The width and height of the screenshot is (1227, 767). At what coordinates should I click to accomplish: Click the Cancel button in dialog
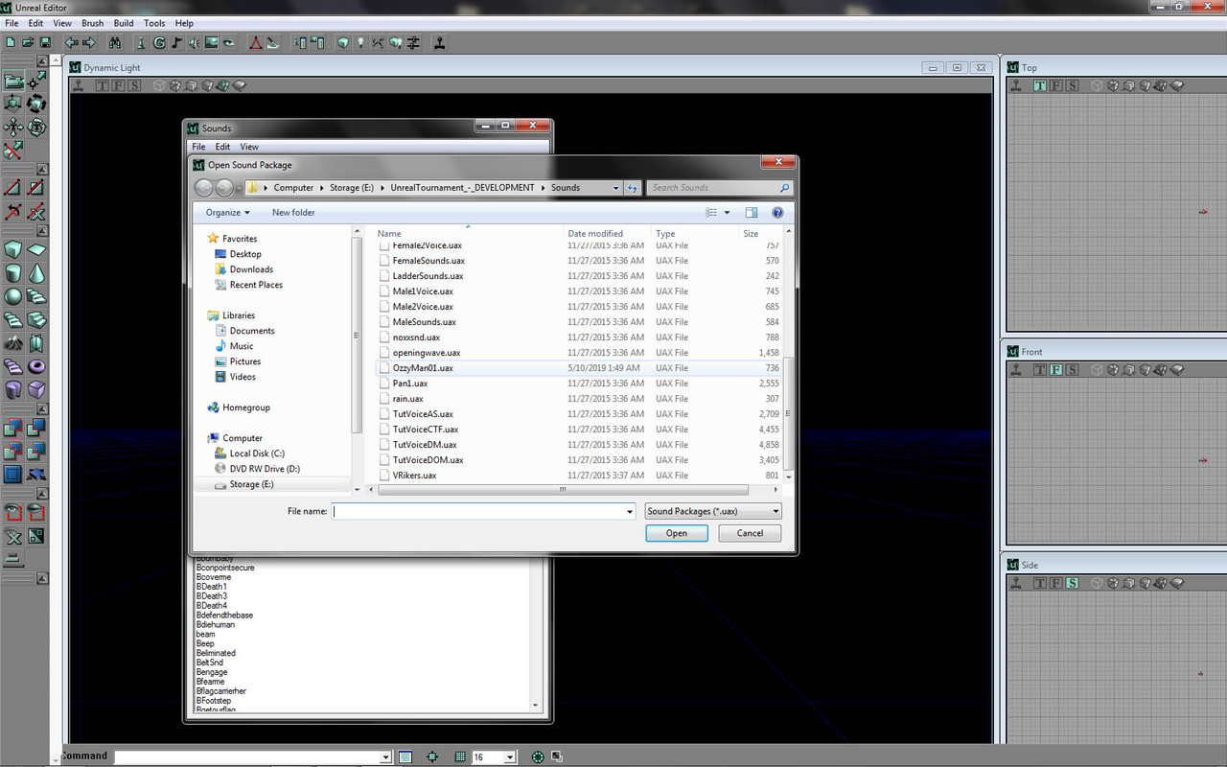click(x=750, y=533)
